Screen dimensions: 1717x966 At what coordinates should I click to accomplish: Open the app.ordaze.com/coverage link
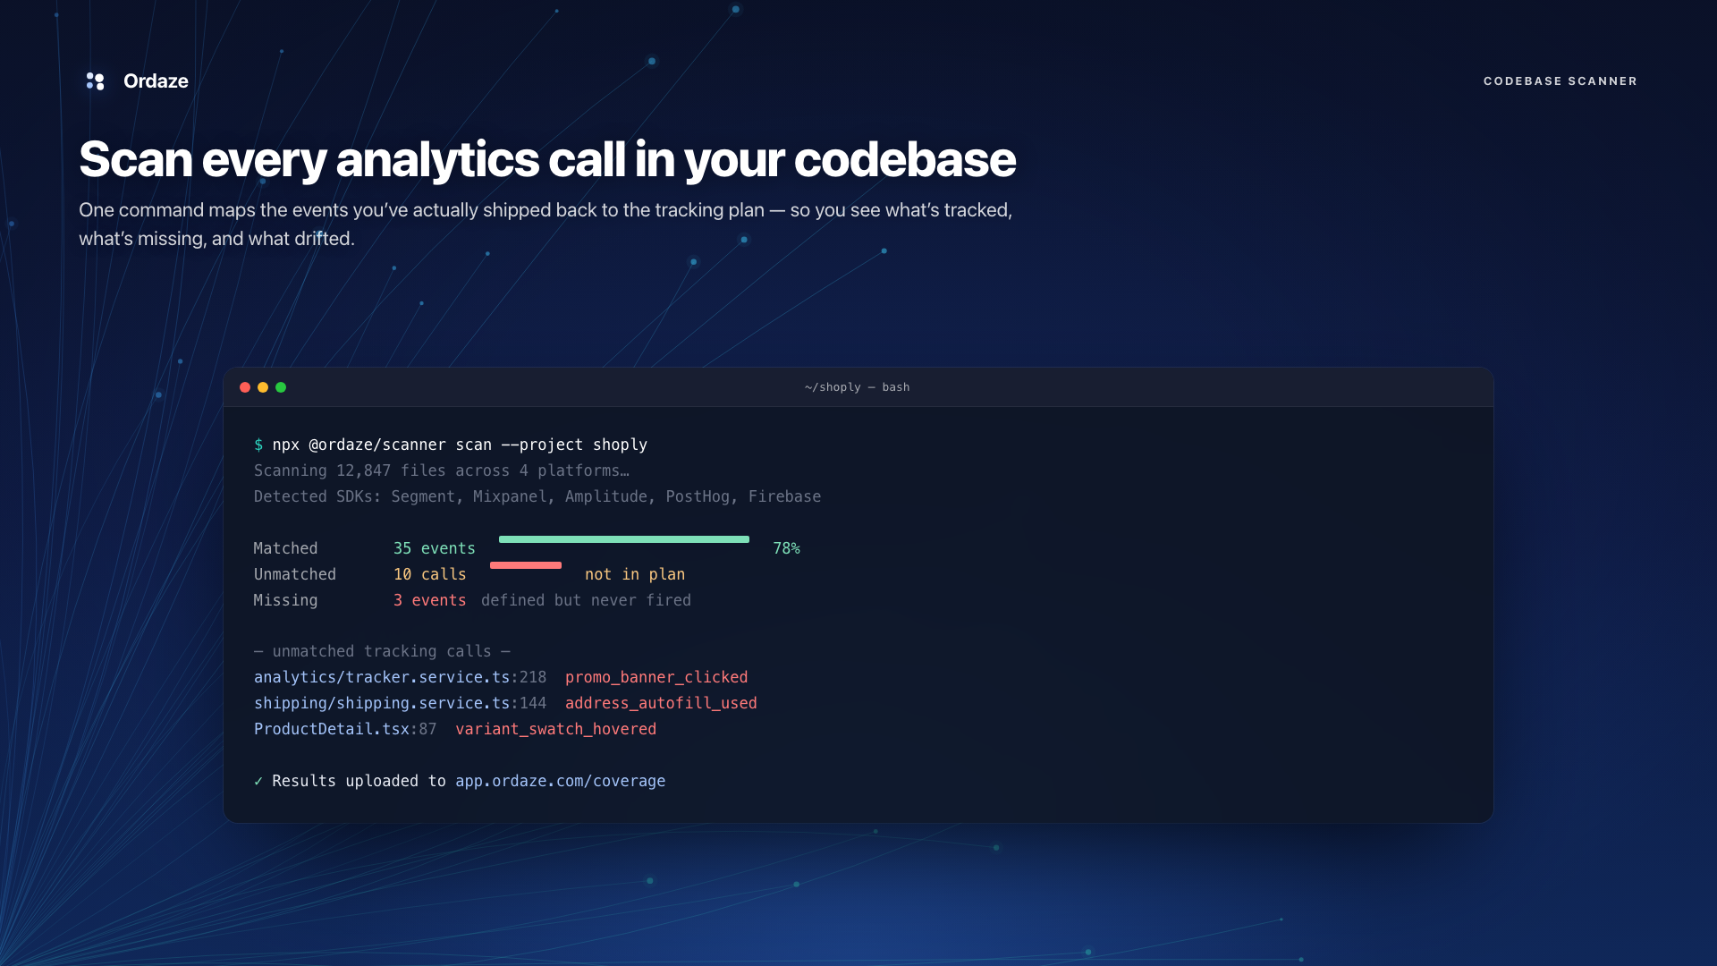tap(560, 781)
